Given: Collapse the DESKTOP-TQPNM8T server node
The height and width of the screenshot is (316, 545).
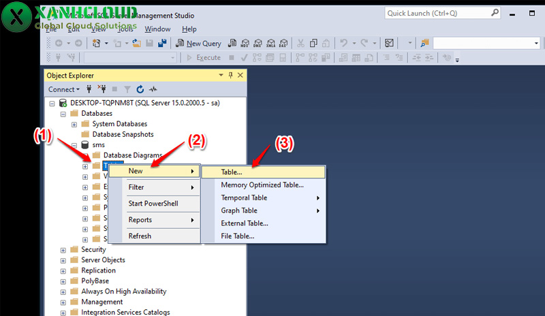Looking at the screenshot, I should tap(52, 104).
